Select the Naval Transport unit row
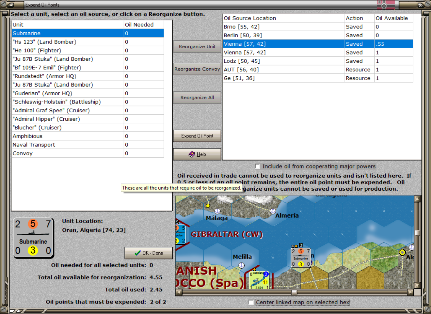431x314 pixels. coord(88,145)
